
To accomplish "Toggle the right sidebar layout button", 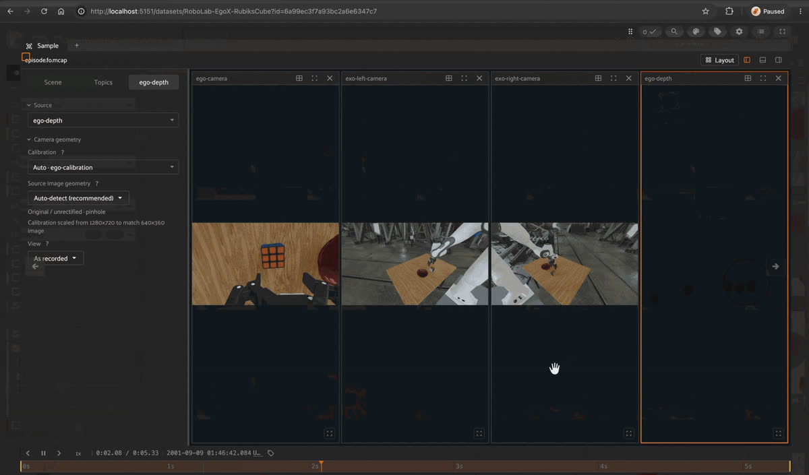I will [779, 60].
